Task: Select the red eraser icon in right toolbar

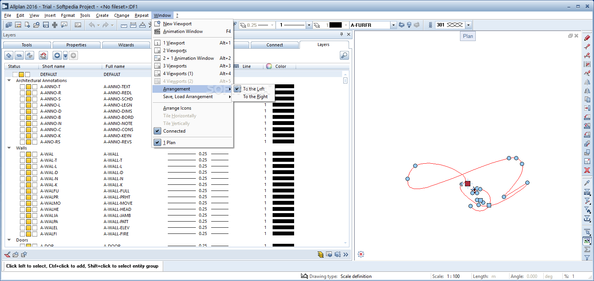Action: tap(587, 38)
